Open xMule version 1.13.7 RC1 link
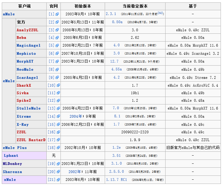Viewport: 223px width, 186px height. (116, 180)
